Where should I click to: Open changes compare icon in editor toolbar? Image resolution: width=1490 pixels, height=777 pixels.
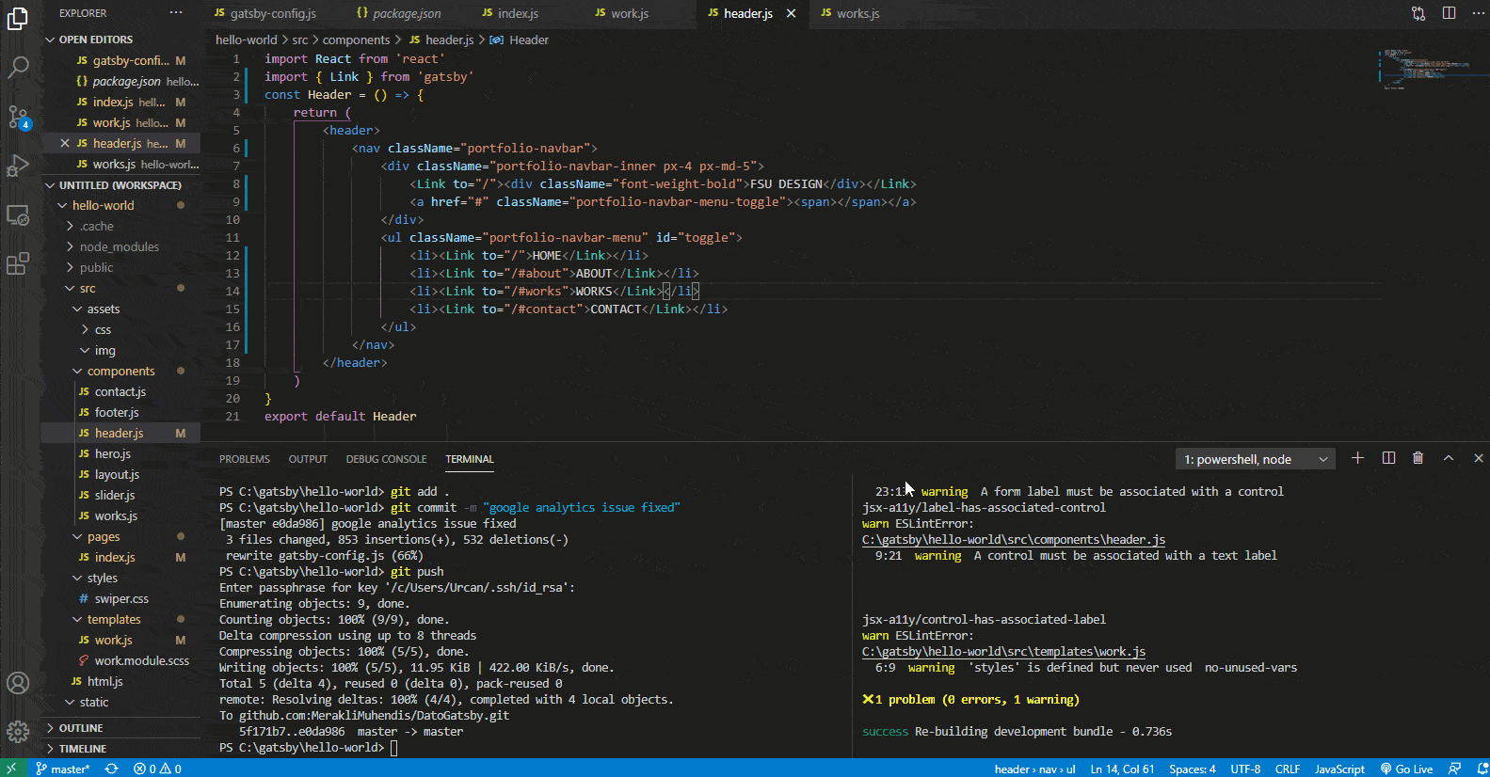(x=1418, y=13)
